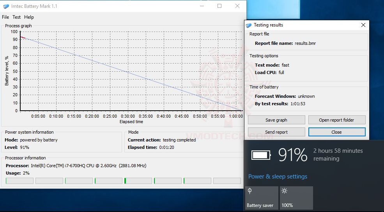Click Elapsed time value '0:01:20'
This screenshot has height=212, width=384.
[166, 147]
